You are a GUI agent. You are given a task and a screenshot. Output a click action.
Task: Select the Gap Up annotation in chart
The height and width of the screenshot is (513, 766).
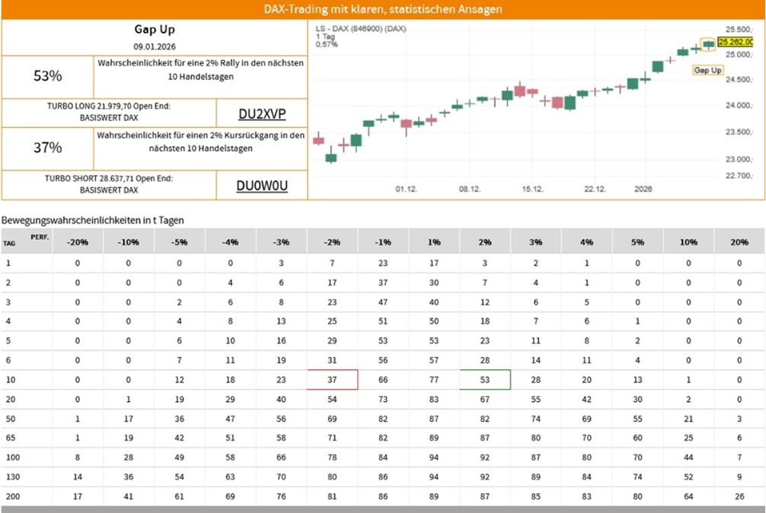(707, 70)
